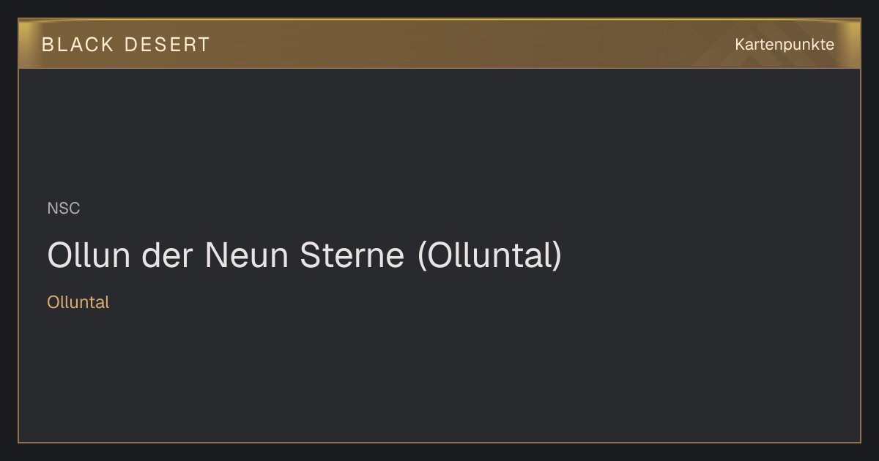Click the NSC category label
This screenshot has height=461, width=879.
click(64, 209)
